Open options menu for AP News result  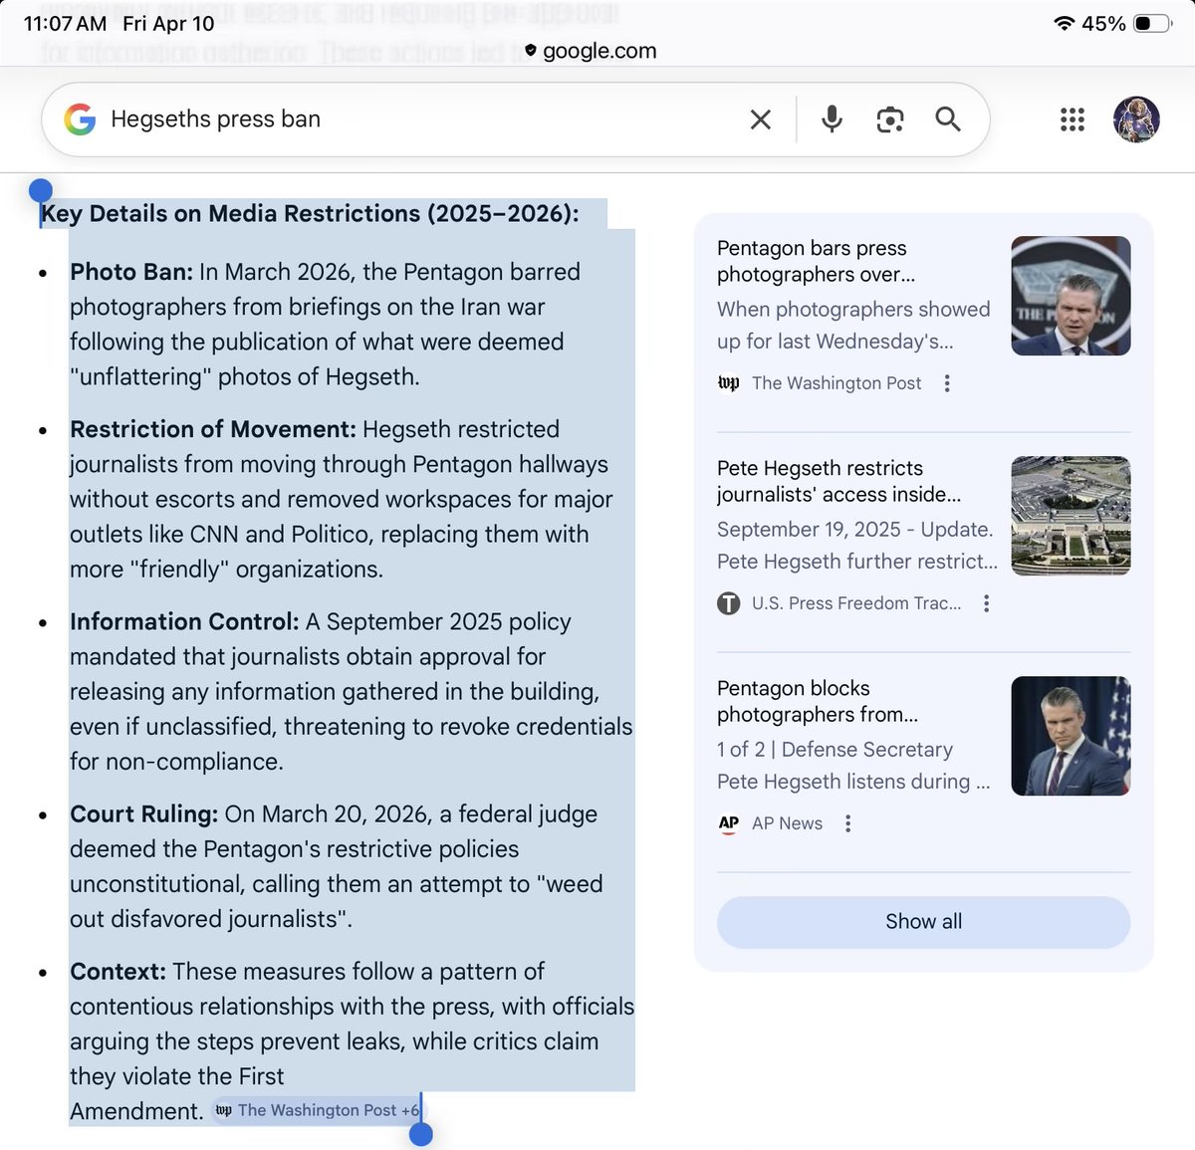pos(847,823)
